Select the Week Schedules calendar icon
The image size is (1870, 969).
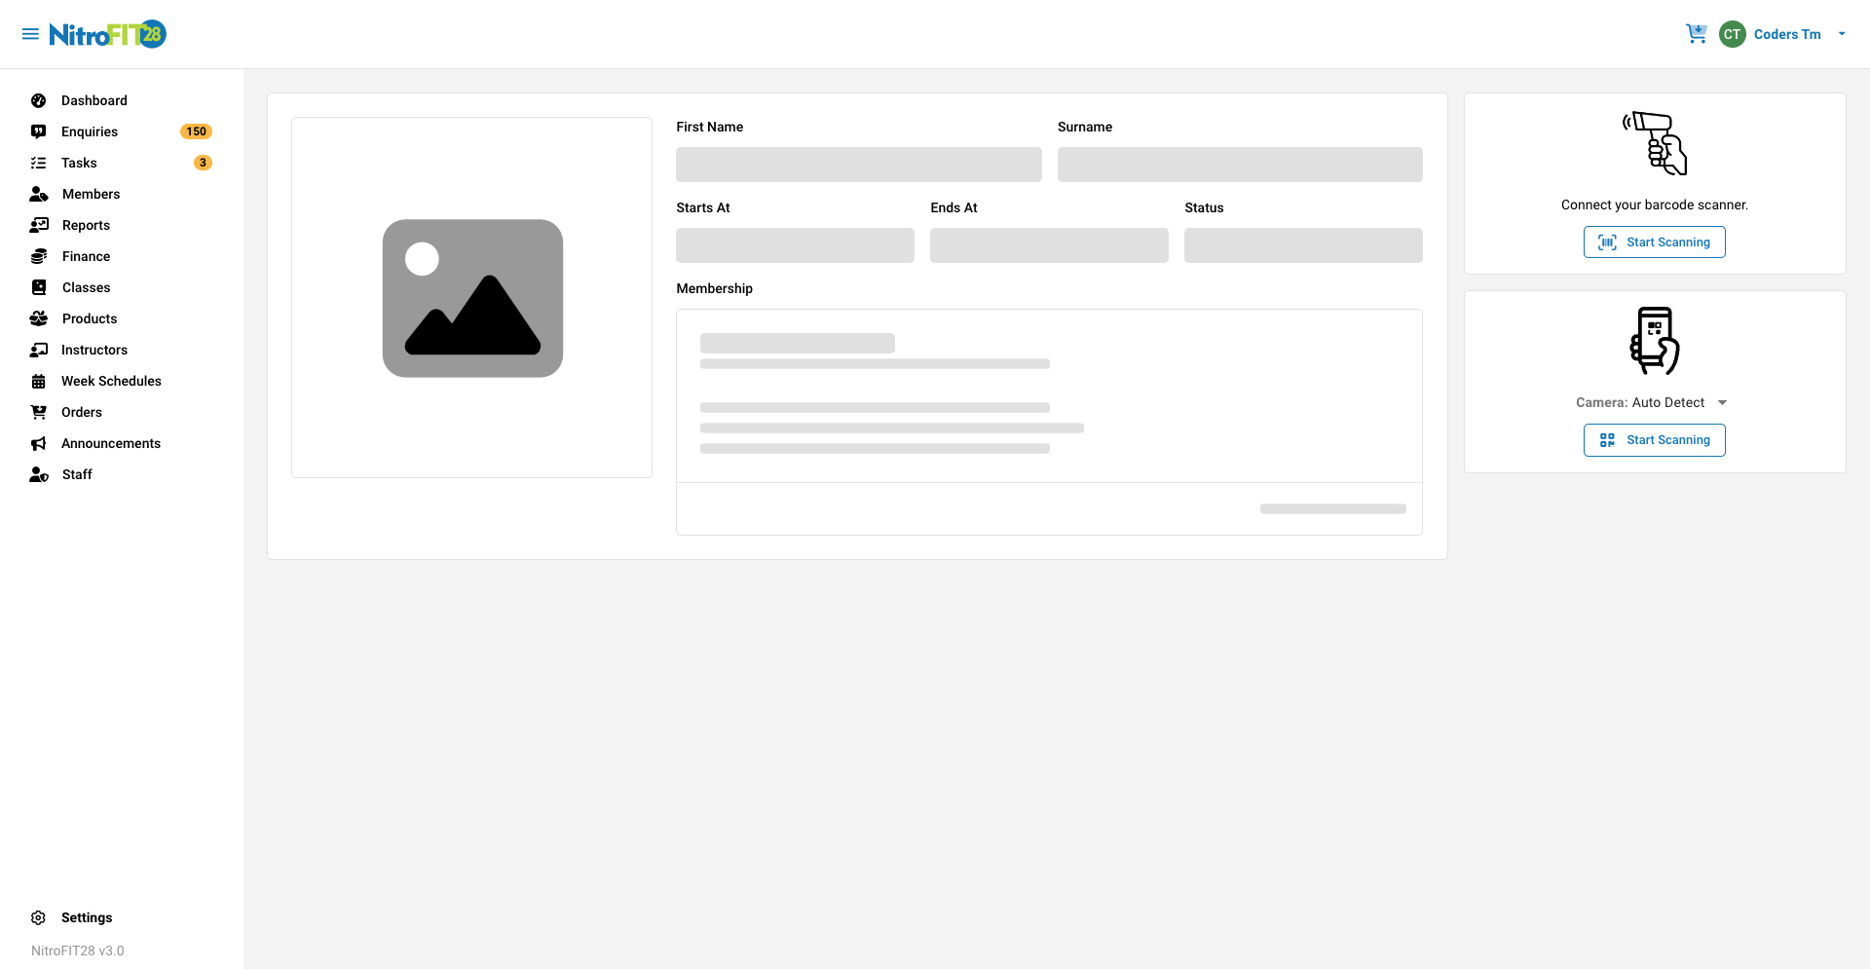[x=38, y=381]
